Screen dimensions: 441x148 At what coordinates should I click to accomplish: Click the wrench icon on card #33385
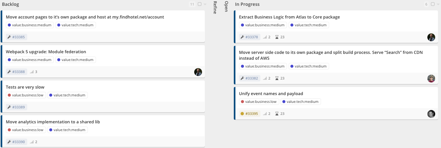pos(9,37)
